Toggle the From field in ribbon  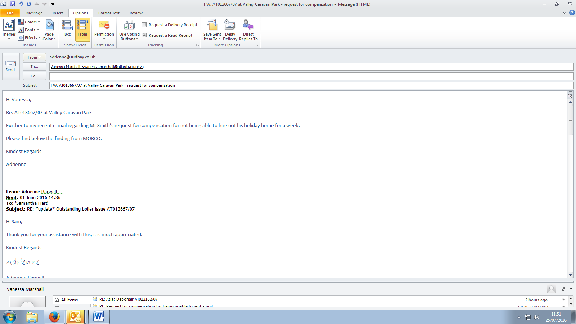pos(82,30)
